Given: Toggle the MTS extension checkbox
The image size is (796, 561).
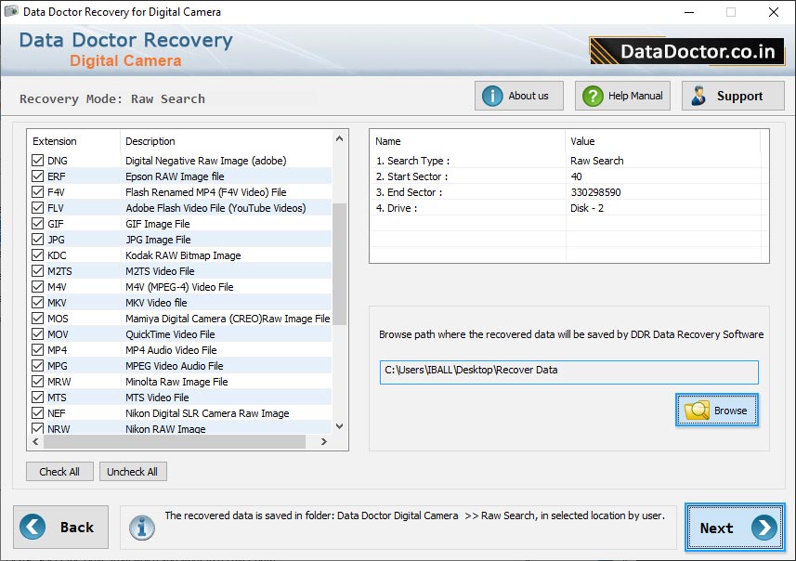Looking at the screenshot, I should point(37,397).
